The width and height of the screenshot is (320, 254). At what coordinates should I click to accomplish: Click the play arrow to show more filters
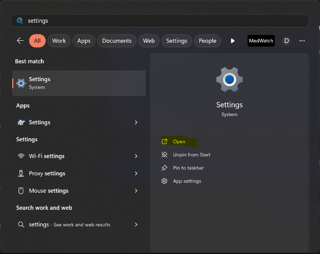pyautogui.click(x=232, y=41)
